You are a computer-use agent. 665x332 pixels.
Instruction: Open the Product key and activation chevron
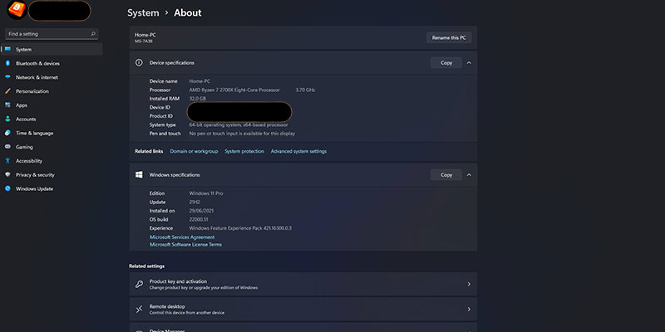tap(469, 284)
